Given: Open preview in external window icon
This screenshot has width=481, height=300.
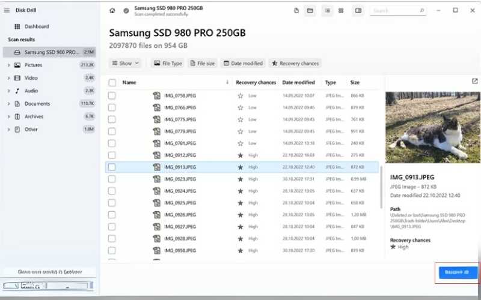Looking at the screenshot, I should (x=474, y=81).
